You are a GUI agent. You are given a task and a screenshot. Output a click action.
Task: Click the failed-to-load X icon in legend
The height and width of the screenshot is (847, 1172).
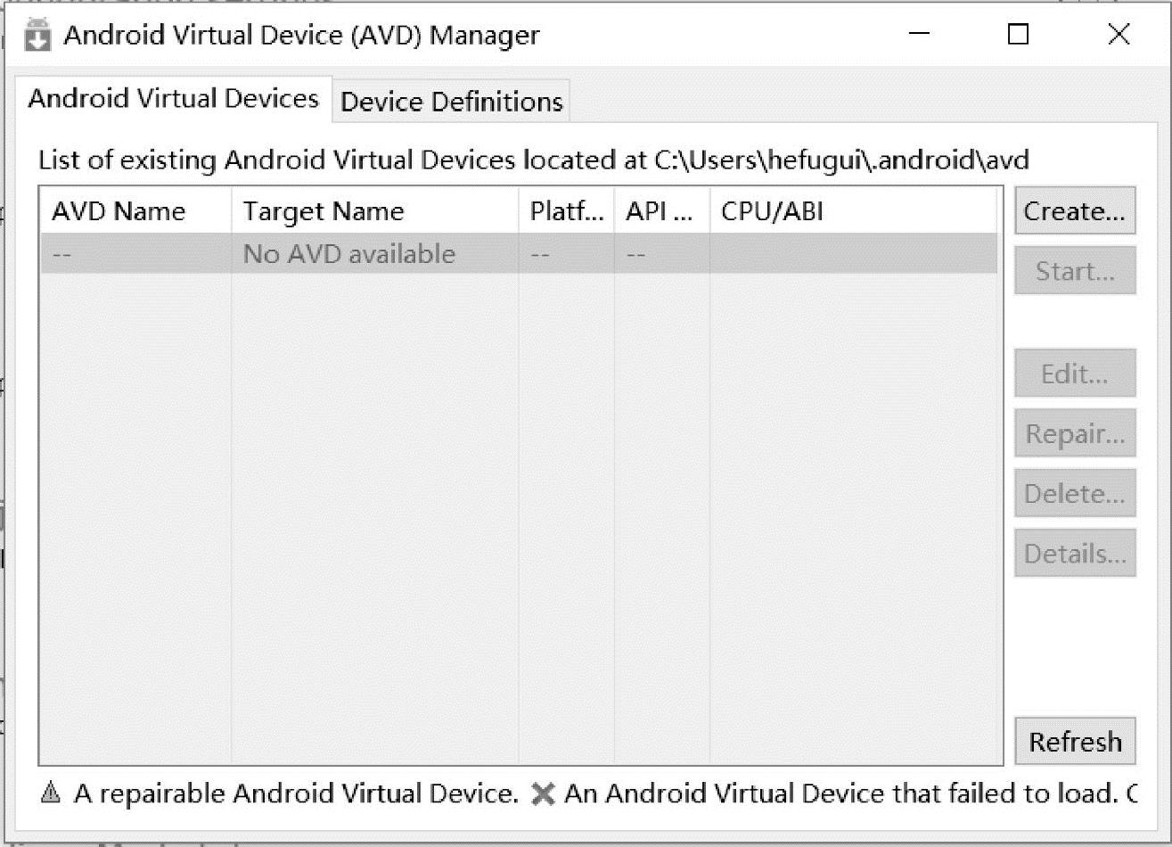pos(542,794)
